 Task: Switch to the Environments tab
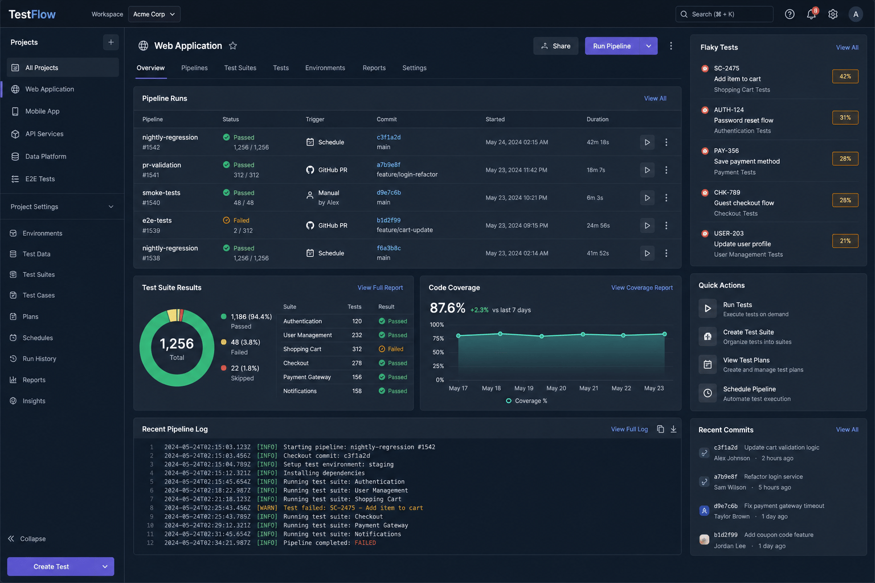tap(325, 68)
